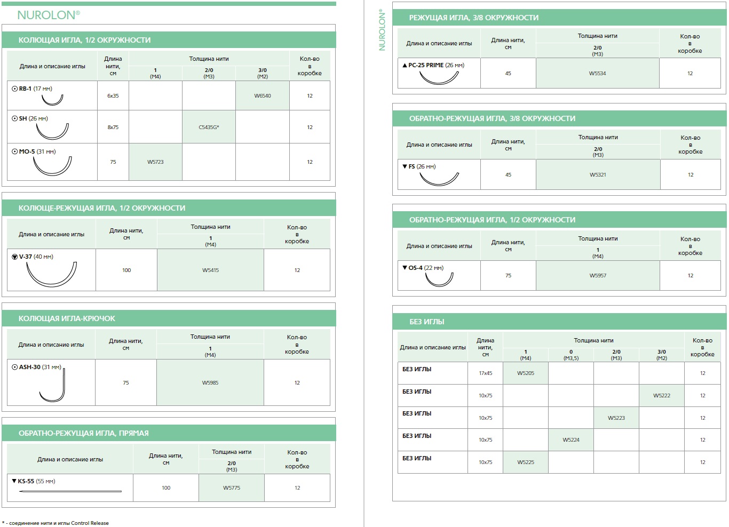Click the round-point symbol beside ASH-30

point(14,367)
